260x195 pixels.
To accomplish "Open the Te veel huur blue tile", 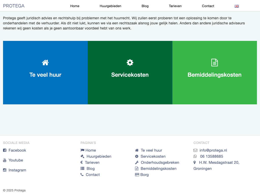I will tap(45, 75).
